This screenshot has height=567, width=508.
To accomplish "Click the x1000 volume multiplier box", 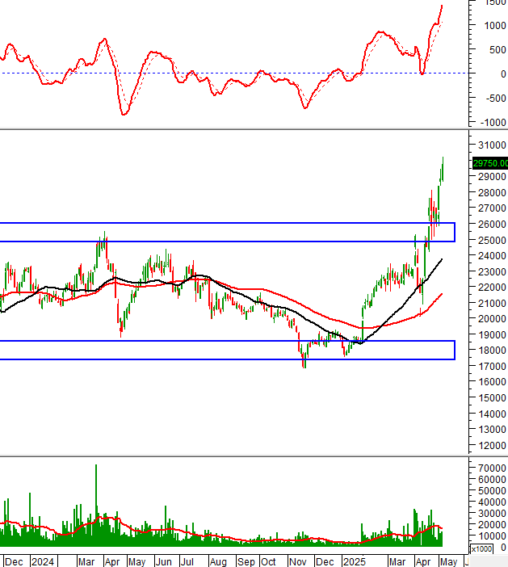I will point(481,549).
